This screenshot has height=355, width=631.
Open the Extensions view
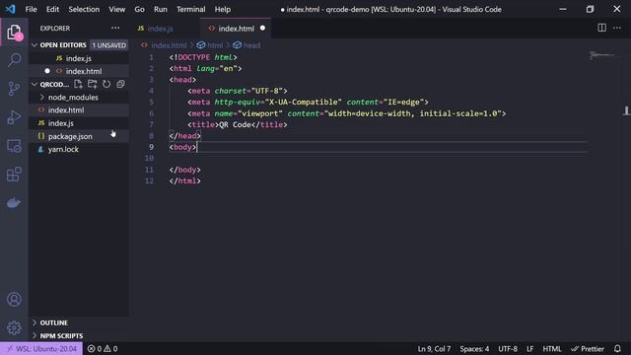14,175
